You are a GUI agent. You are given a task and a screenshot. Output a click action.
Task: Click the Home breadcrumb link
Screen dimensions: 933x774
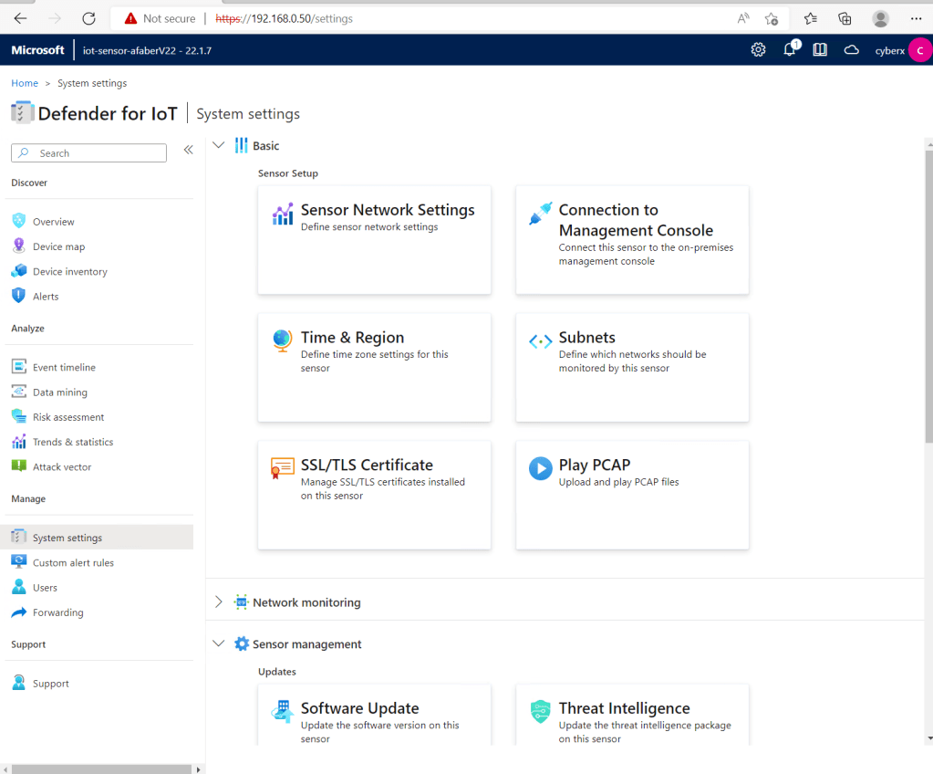coord(25,83)
